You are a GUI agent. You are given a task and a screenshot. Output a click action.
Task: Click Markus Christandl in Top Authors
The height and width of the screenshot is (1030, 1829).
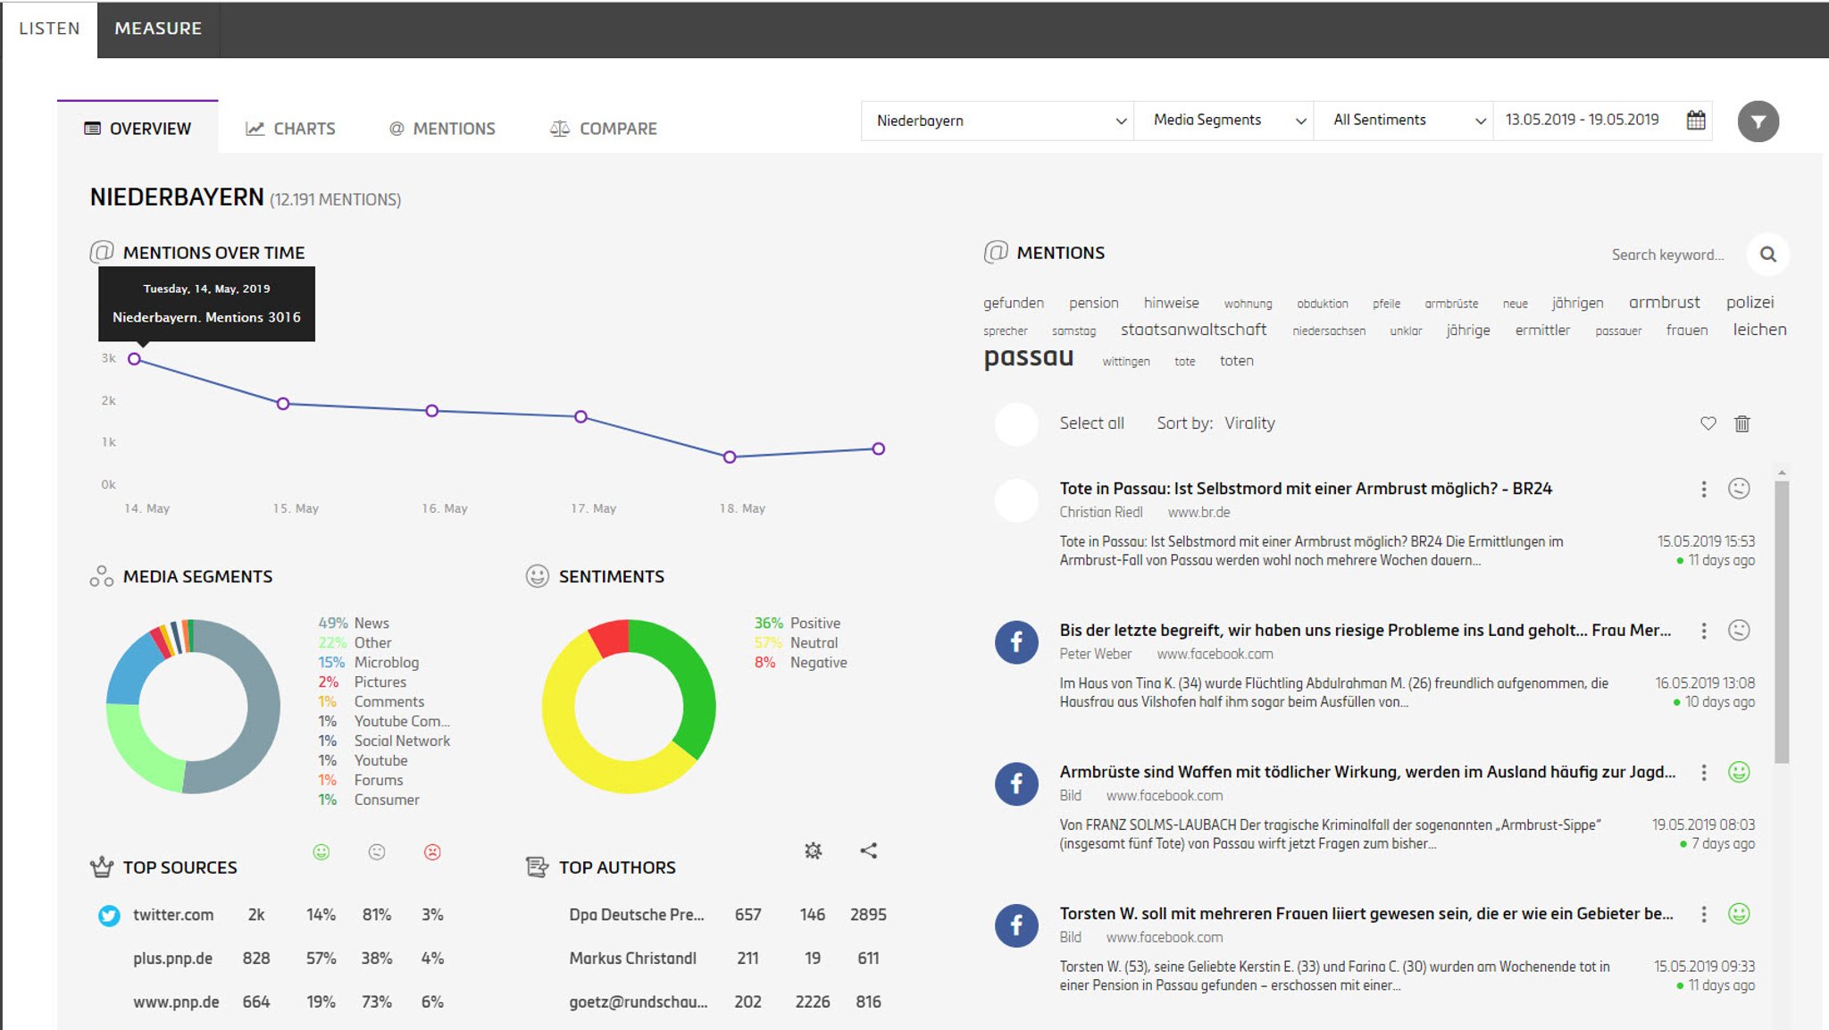pyautogui.click(x=632, y=959)
